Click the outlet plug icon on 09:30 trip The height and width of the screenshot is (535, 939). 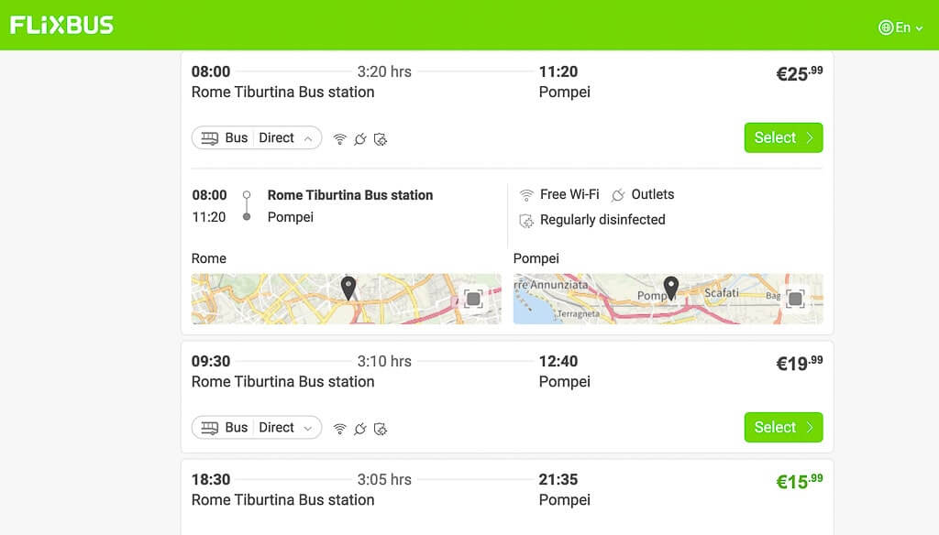pyautogui.click(x=359, y=429)
